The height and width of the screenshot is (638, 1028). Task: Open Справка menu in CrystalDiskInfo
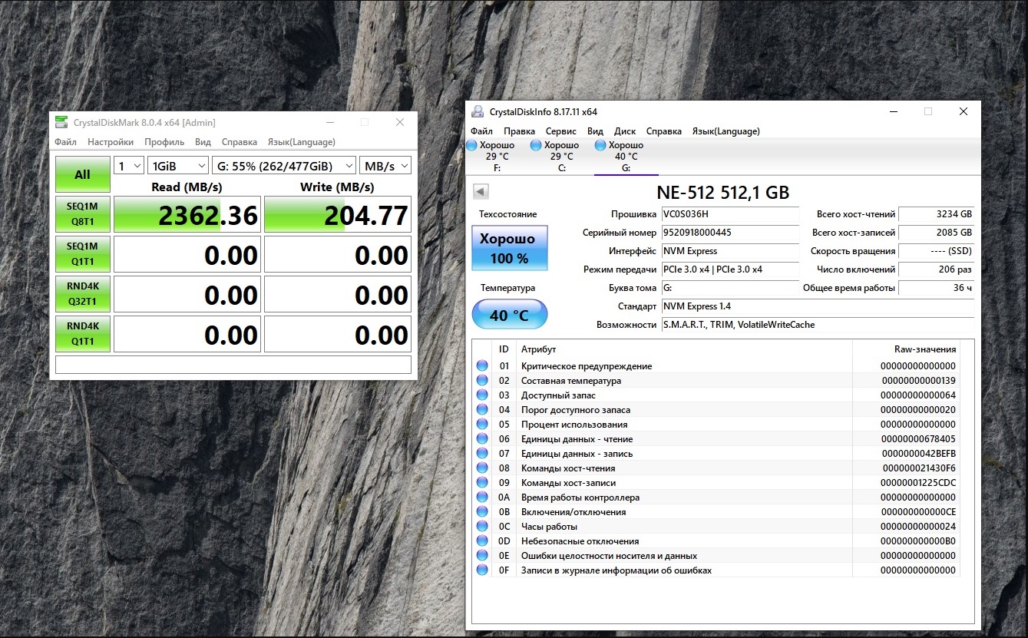coord(664,131)
